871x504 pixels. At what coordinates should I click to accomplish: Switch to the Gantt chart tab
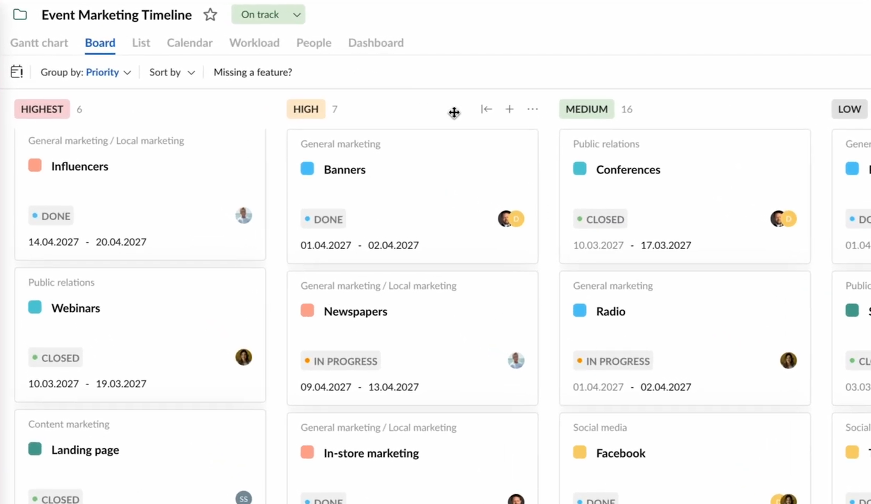click(39, 42)
